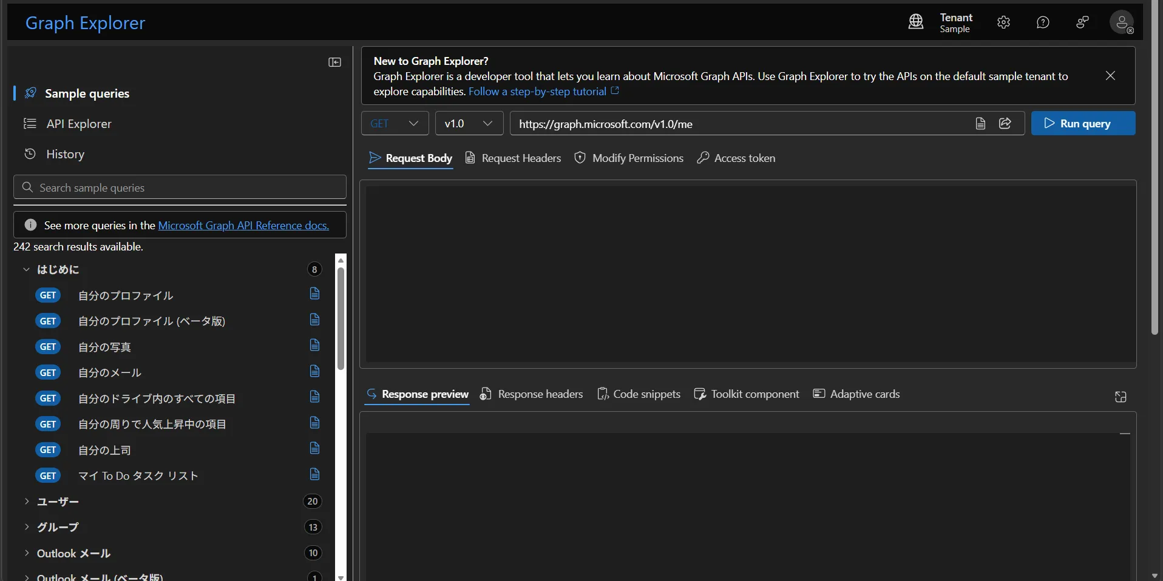The height and width of the screenshot is (581, 1163).
Task: Expand response area icon
Action: click(x=1121, y=397)
